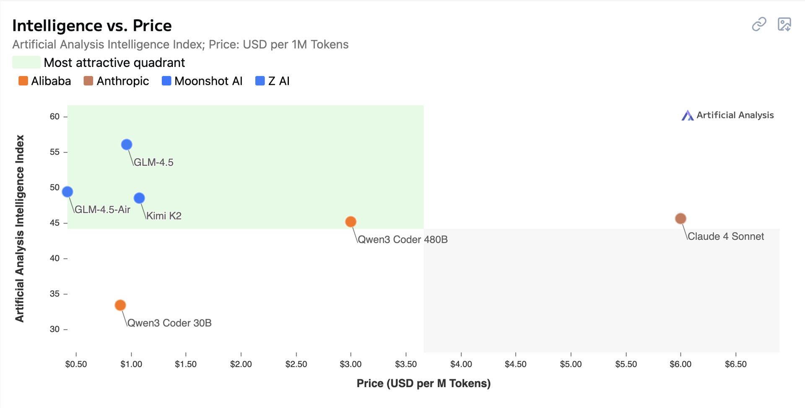Screen dimensions: 805x408
Task: Toggle Alibaba legend series
Action: coord(45,81)
